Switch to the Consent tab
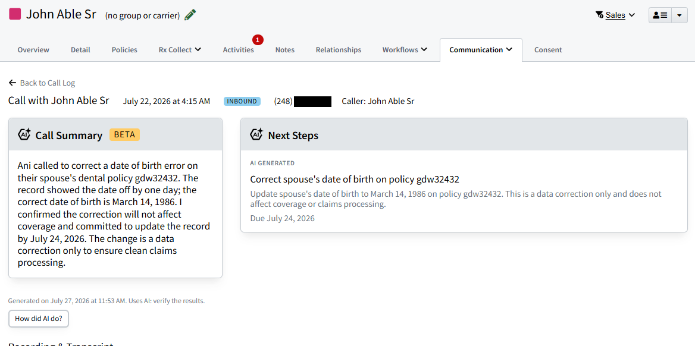Screen dimensions: 695x346 click(548, 49)
